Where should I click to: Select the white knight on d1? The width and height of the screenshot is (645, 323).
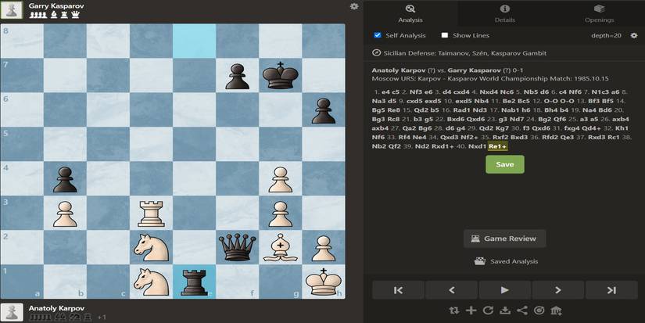151,282
